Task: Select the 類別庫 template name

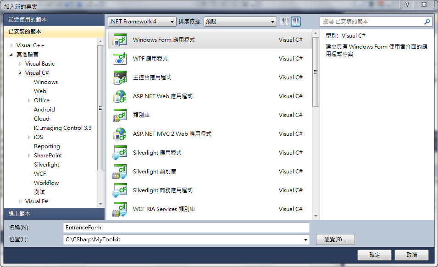Action: click(x=141, y=115)
